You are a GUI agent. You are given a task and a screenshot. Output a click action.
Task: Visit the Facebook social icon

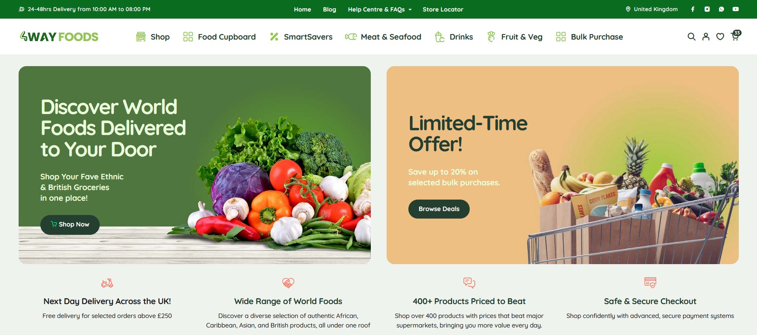pos(692,9)
